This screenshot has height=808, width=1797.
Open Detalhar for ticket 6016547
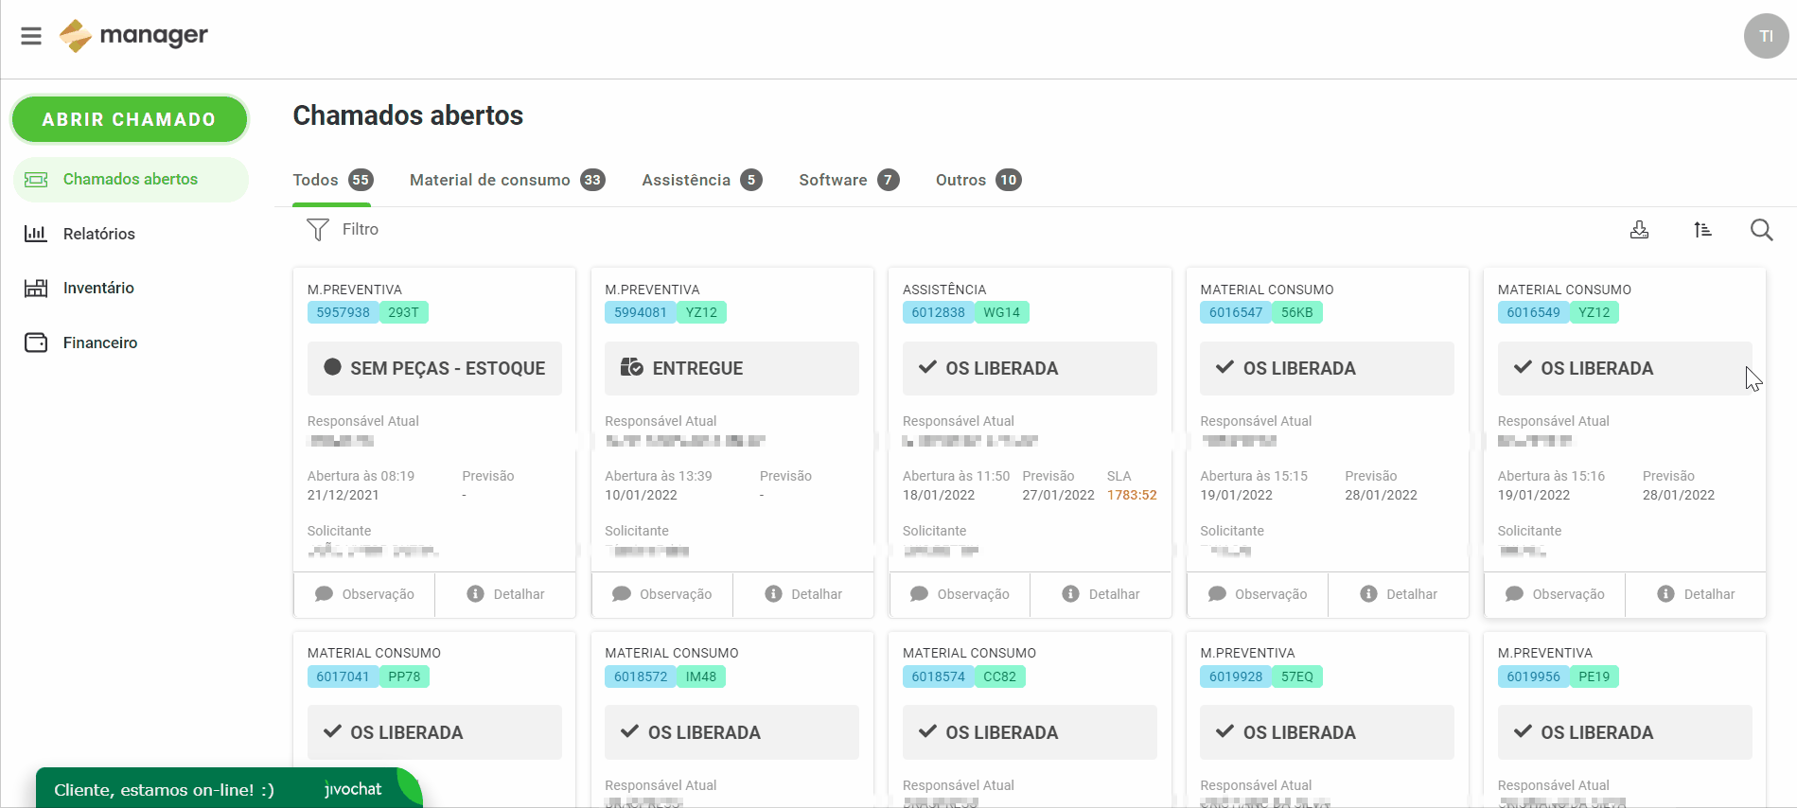[1399, 594]
